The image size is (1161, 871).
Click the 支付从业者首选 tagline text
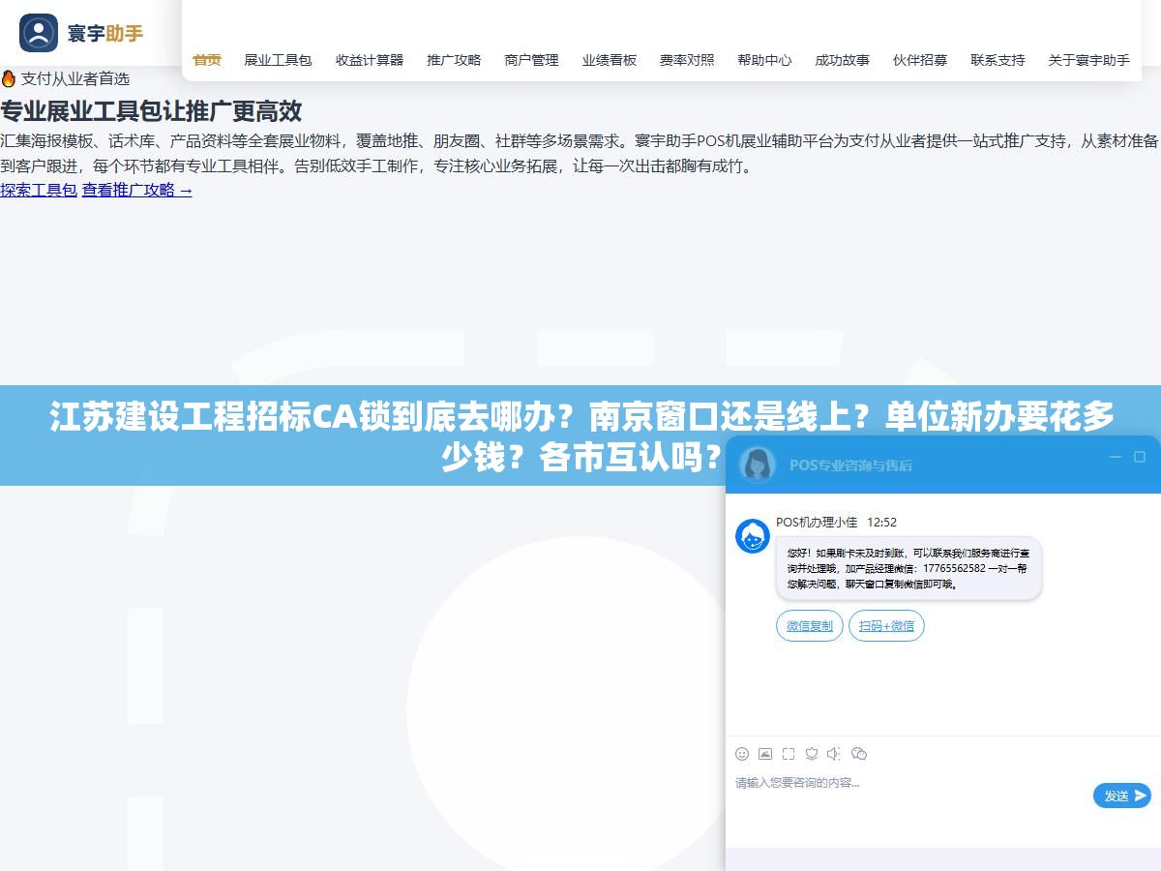75,78
